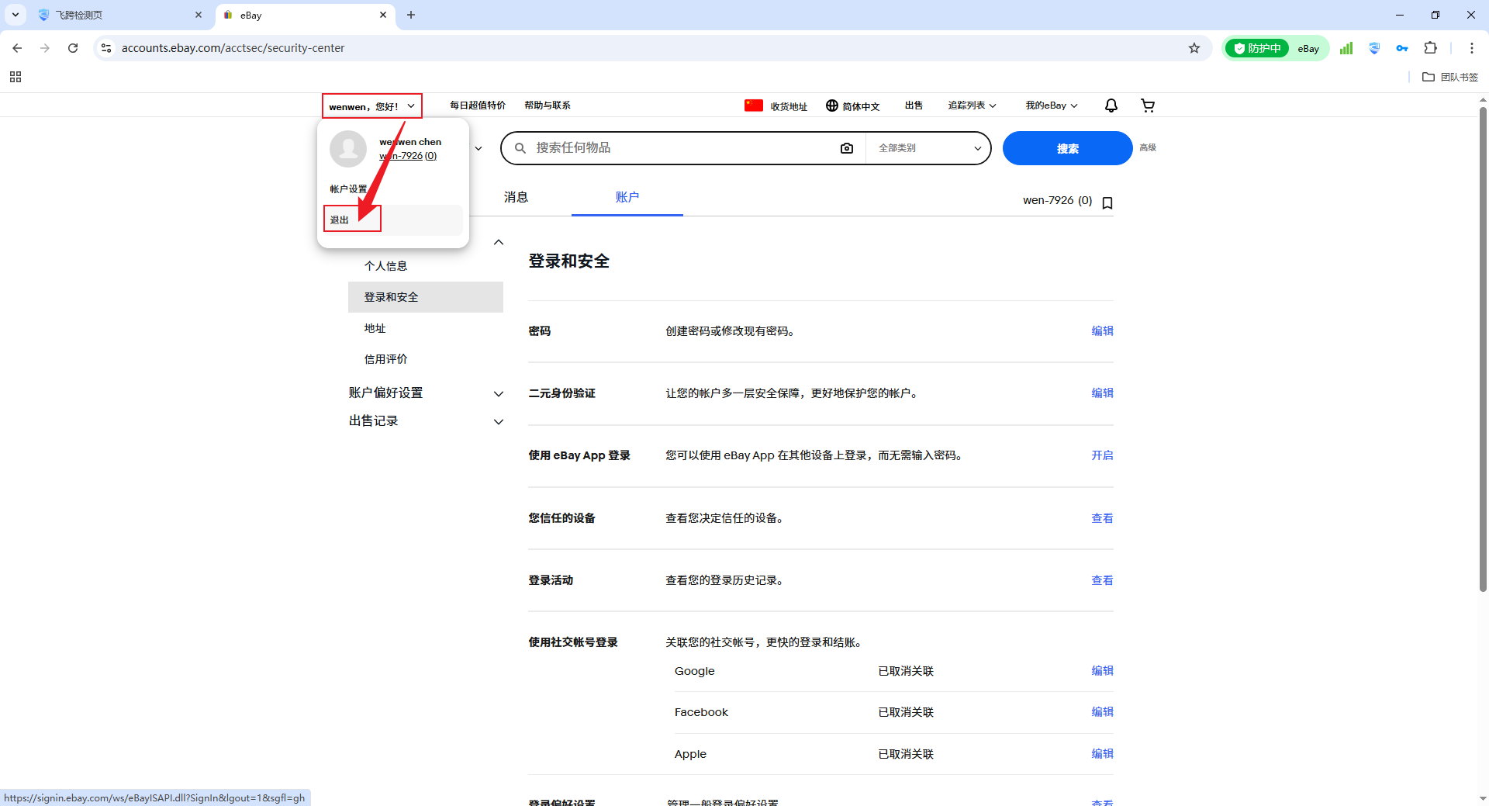
Task: Collapse the personal info sidebar section chevron
Action: point(499,242)
